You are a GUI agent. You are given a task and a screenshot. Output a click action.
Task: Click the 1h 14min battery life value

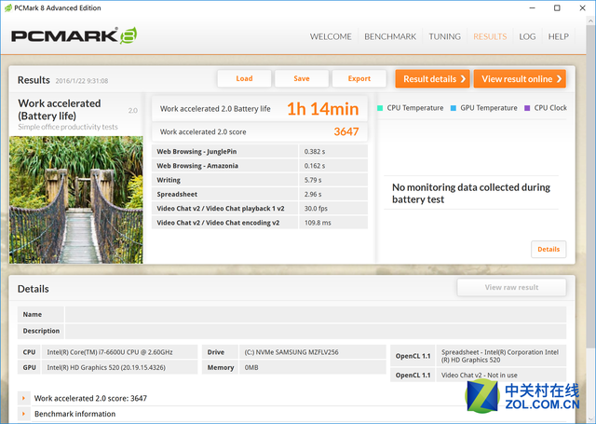(x=323, y=109)
